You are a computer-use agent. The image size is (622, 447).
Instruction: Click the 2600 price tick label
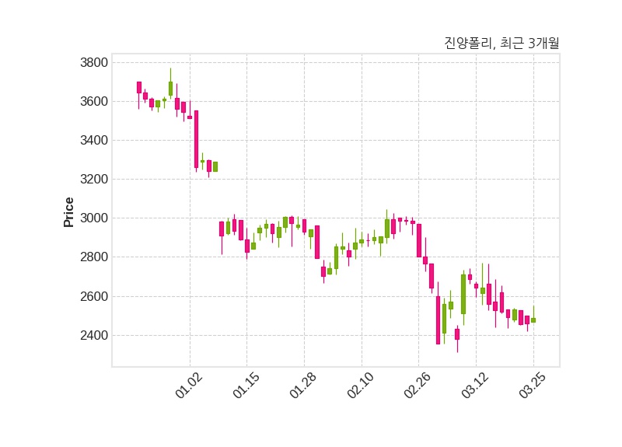pyautogui.click(x=94, y=296)
